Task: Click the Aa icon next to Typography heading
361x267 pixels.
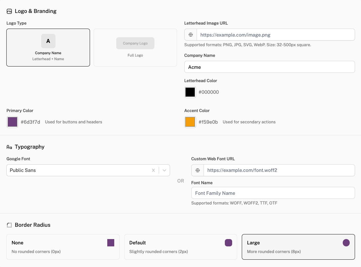Action: (9, 147)
